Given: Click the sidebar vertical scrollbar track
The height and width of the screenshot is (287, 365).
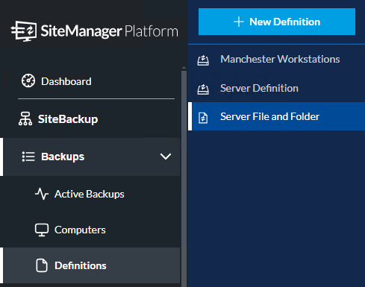Looking at the screenshot, I should (184, 179).
